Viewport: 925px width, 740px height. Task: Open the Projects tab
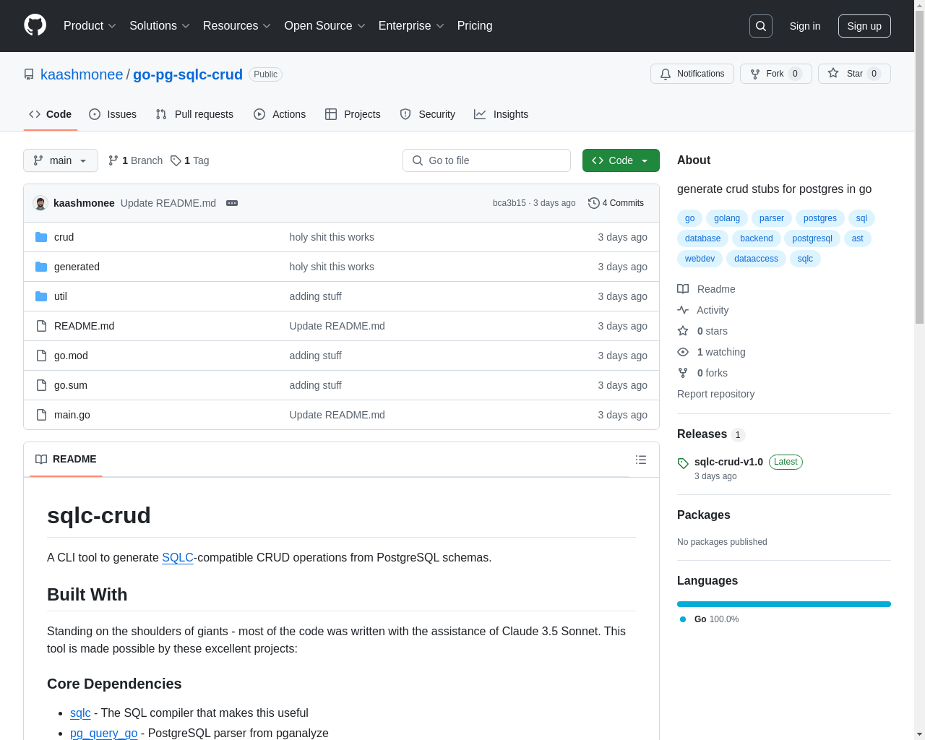point(353,114)
